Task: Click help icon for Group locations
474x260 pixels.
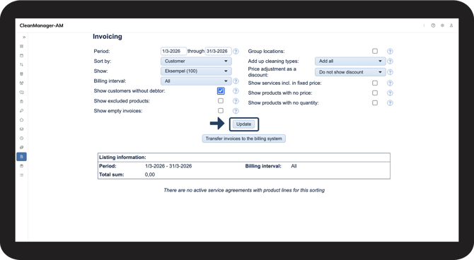Action: tap(390, 52)
